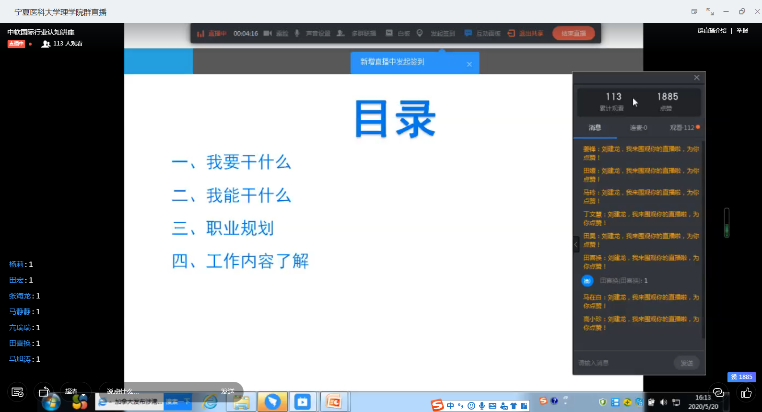The width and height of the screenshot is (762, 412).
Task: Click the rotate screen icon
Action: [x=44, y=392]
